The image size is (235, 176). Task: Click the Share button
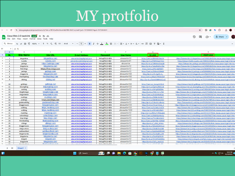(x=219, y=37)
